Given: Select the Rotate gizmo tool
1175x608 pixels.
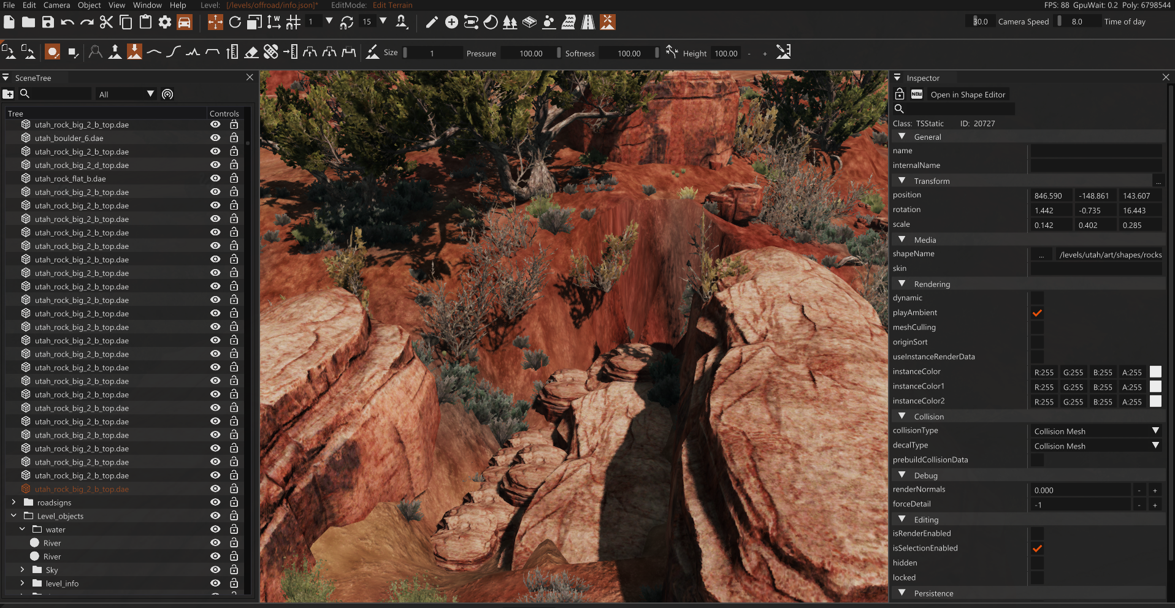Looking at the screenshot, I should 235,22.
